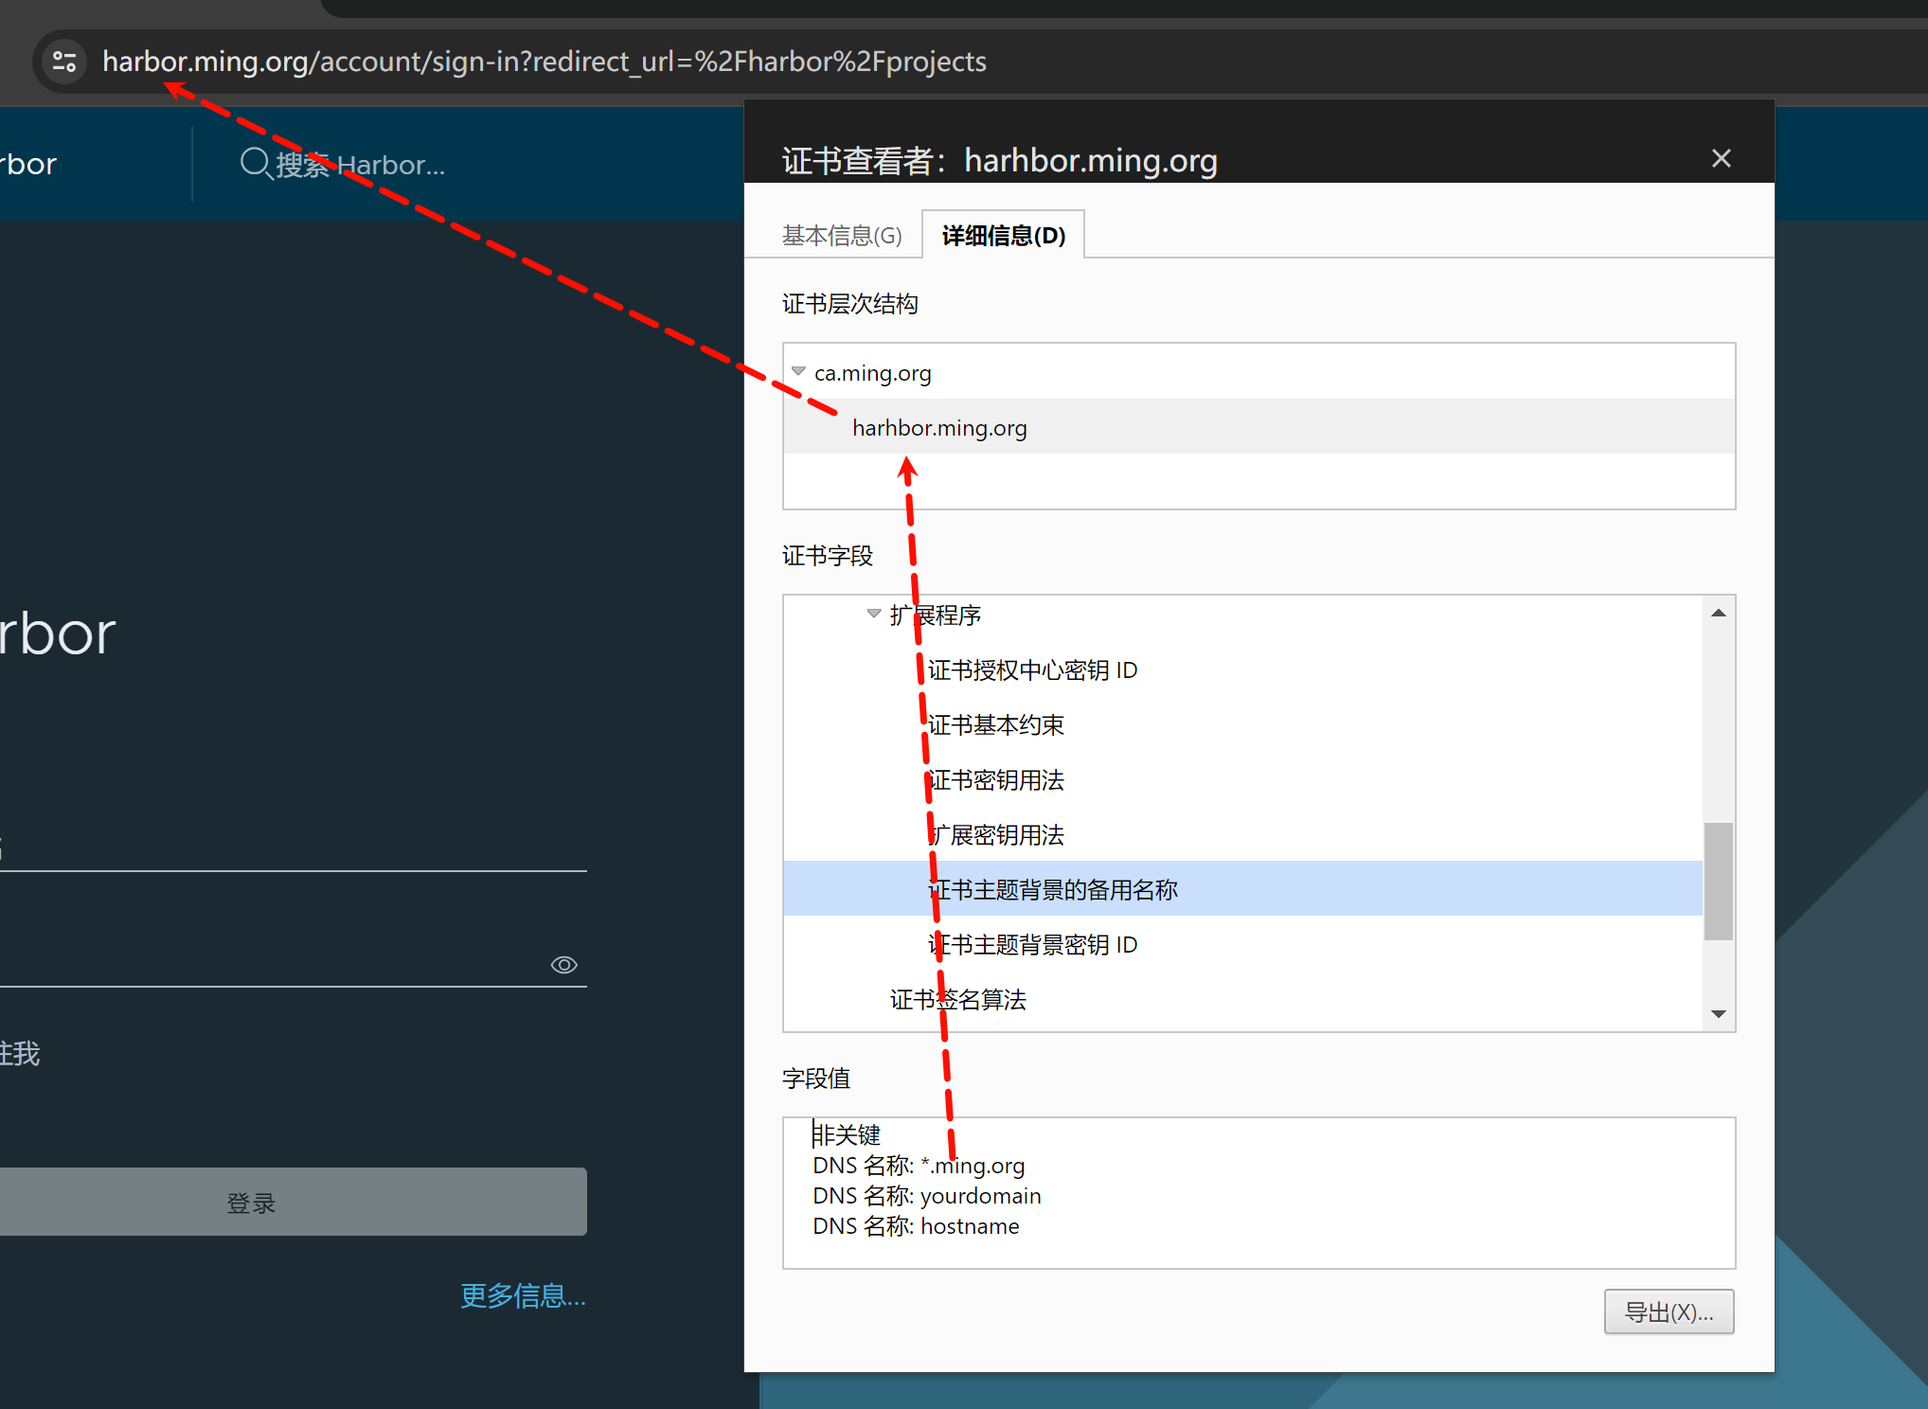Image resolution: width=1928 pixels, height=1409 pixels.
Task: Select harhbor.ming.org in certificate hierarchy
Action: (x=938, y=428)
